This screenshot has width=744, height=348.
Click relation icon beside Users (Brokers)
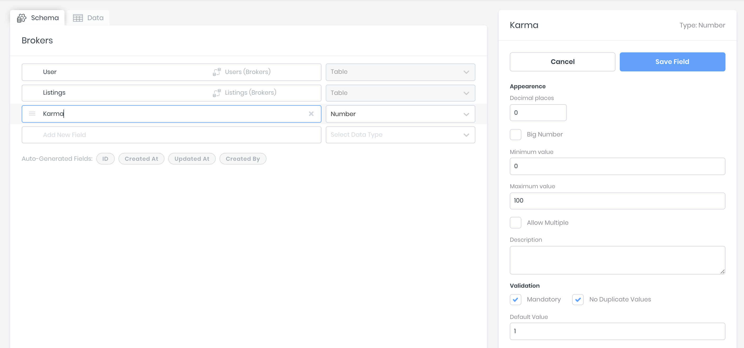point(217,72)
